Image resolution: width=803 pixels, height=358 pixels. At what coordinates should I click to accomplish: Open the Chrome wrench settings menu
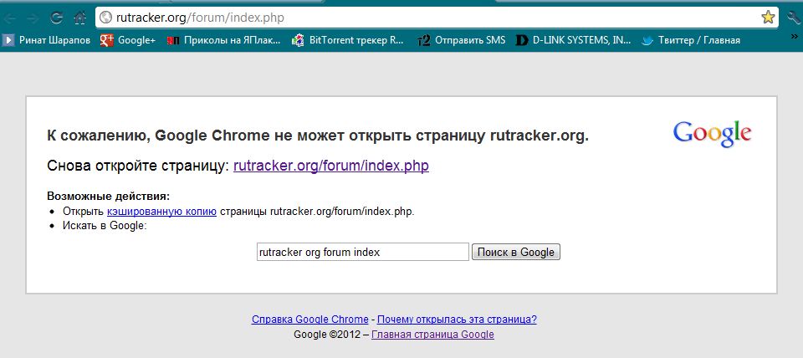click(794, 18)
